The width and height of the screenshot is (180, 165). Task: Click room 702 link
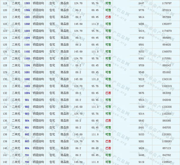27,162
